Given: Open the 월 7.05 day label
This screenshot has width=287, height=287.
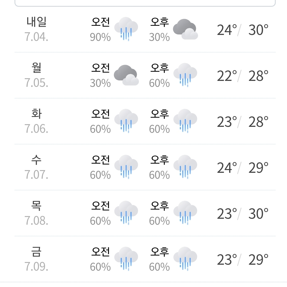Looking at the screenshot, I should click(37, 75).
